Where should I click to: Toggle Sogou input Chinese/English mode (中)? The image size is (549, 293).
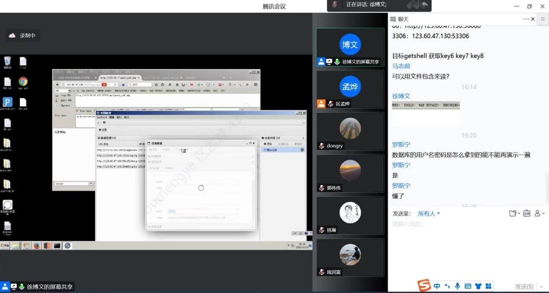coord(437,286)
